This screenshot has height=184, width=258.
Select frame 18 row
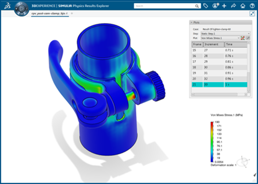(219, 68)
